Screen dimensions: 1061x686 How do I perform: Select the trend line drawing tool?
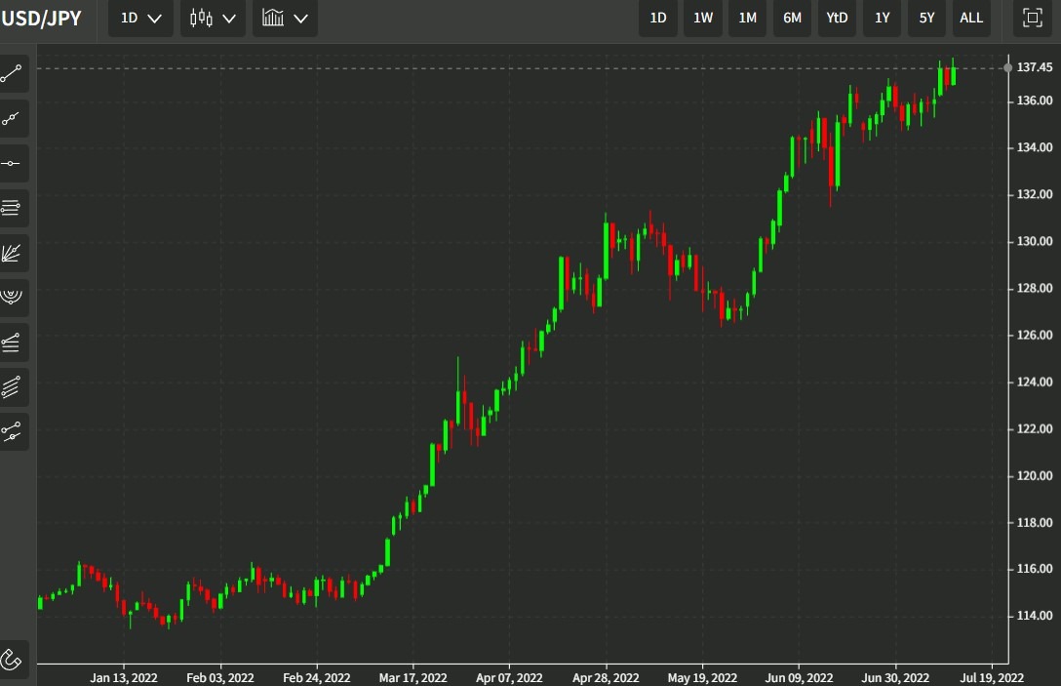(x=12, y=74)
